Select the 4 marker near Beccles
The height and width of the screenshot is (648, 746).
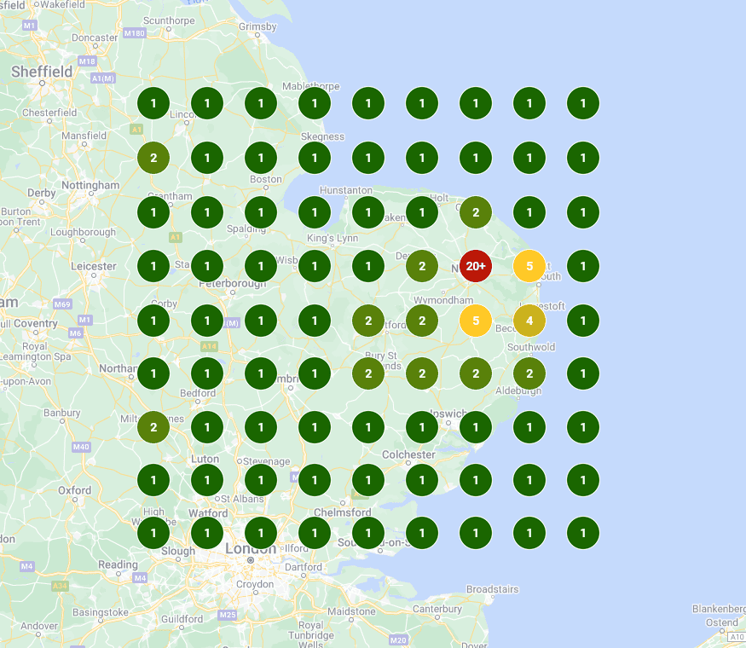pyautogui.click(x=529, y=321)
